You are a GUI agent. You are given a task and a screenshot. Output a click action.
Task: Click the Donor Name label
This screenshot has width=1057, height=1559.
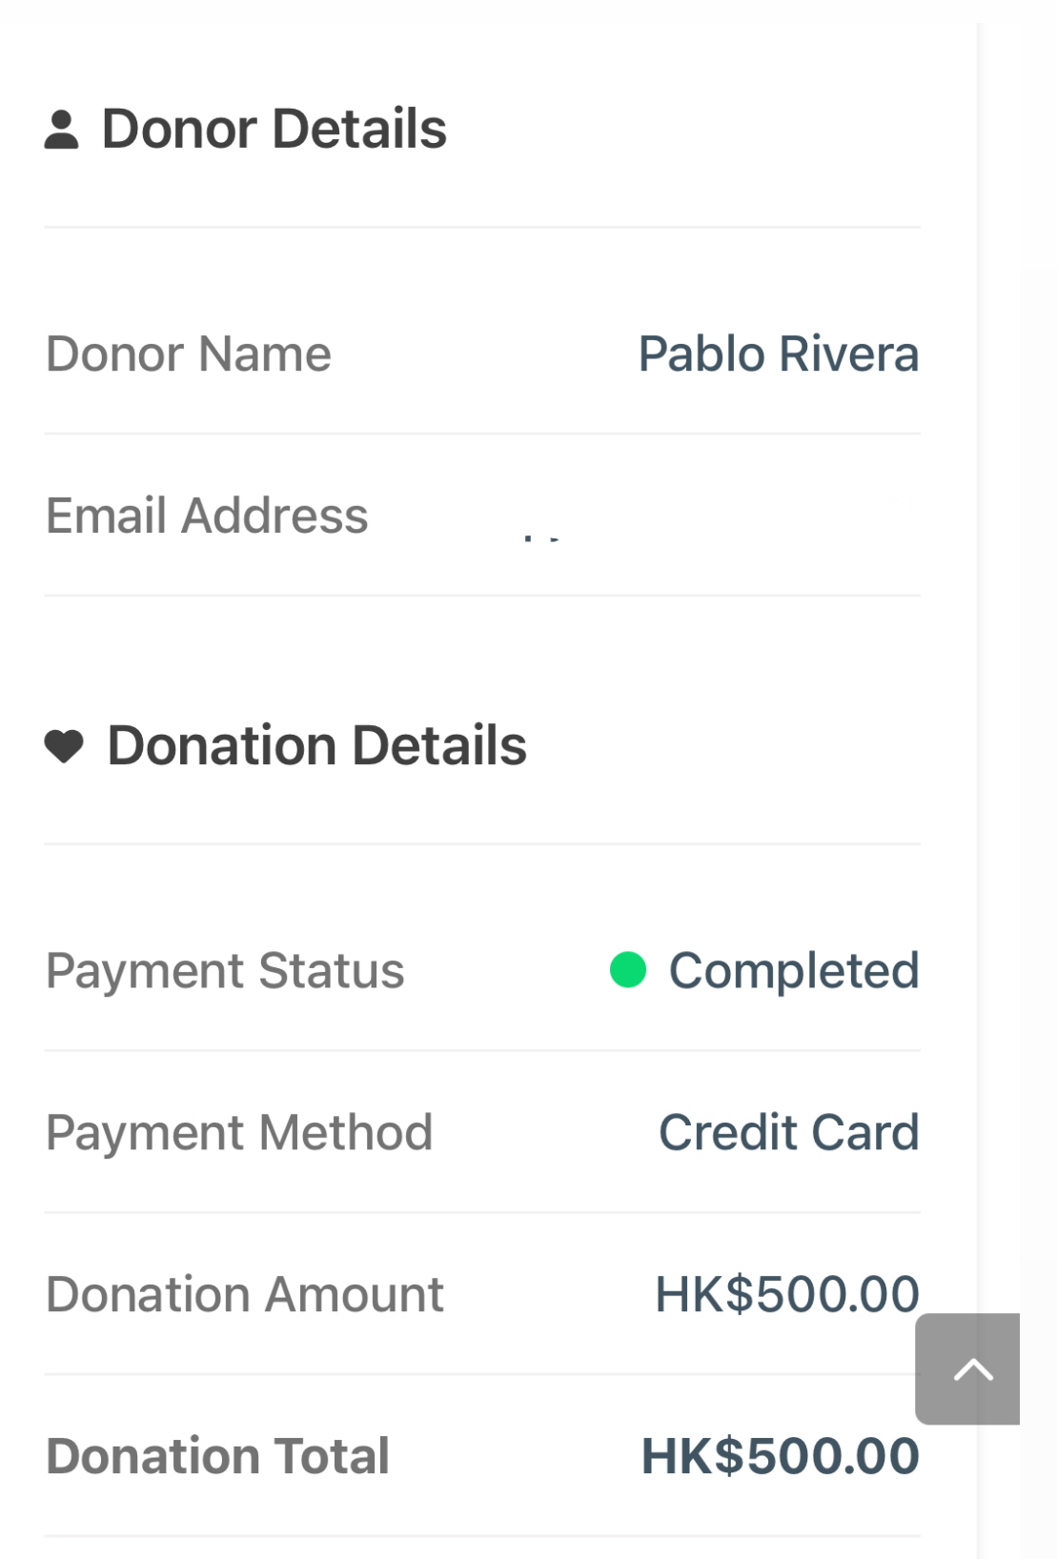point(189,354)
